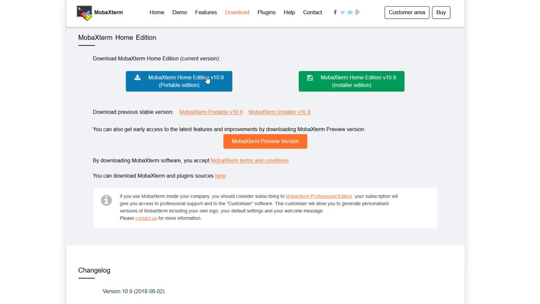Select the Download menu item
The width and height of the screenshot is (540, 304).
point(237,12)
